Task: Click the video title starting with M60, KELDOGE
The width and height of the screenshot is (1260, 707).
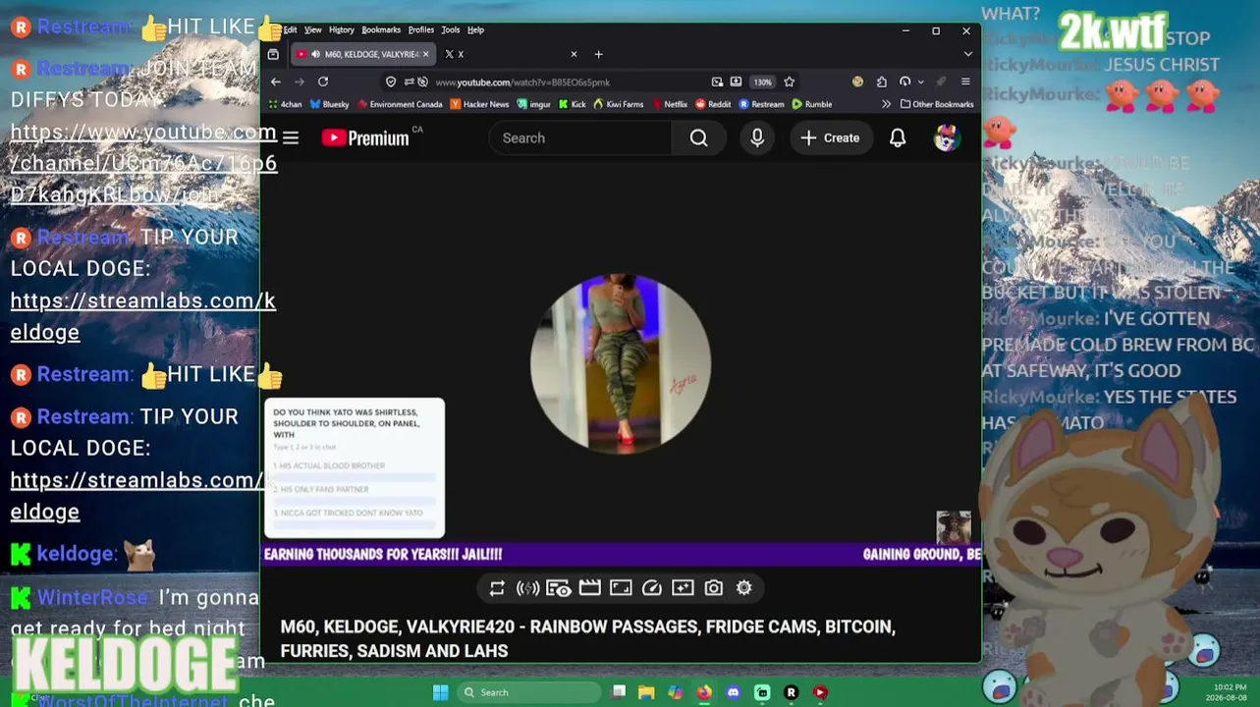Action: click(587, 638)
